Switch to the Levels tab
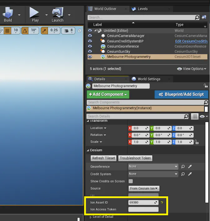The height and width of the screenshot is (221, 210). point(142,9)
